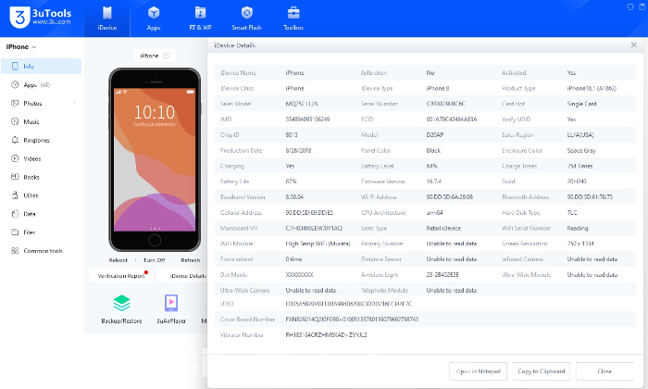Select Info in the sidebar

click(x=41, y=66)
